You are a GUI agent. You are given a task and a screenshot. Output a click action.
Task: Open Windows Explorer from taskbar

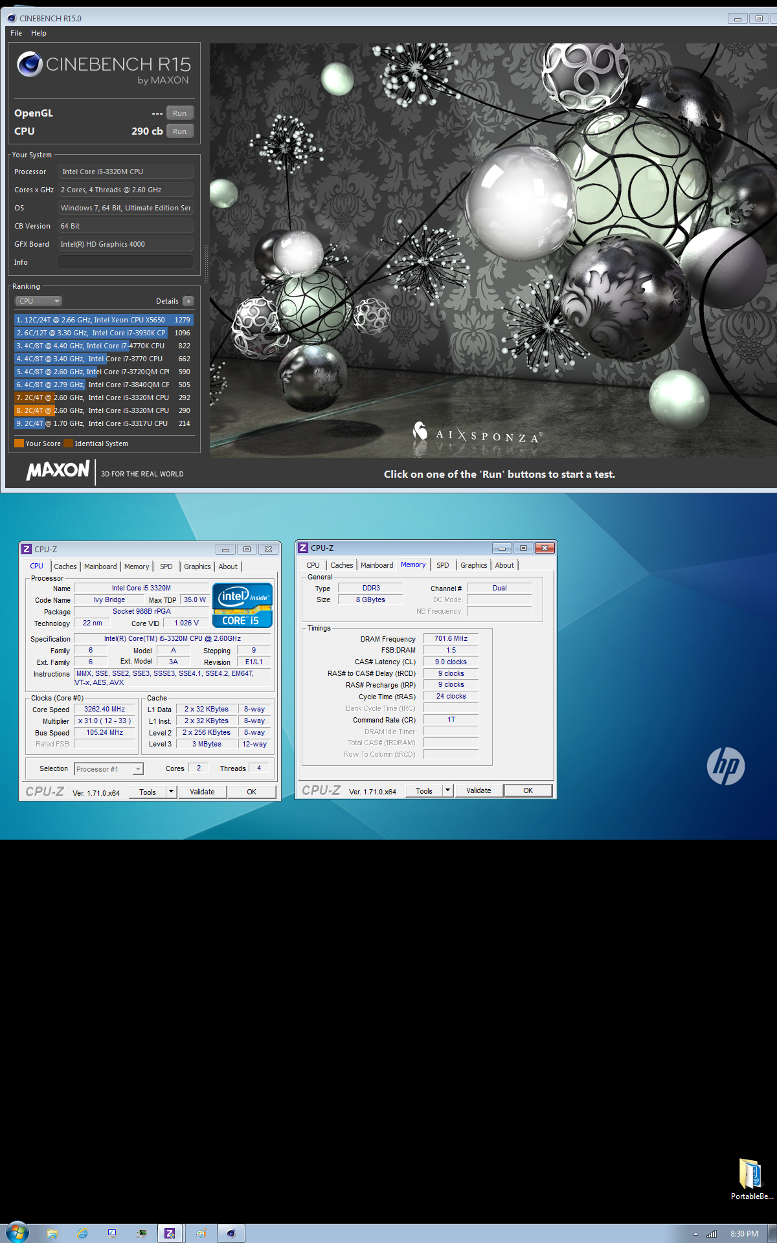(x=52, y=1233)
